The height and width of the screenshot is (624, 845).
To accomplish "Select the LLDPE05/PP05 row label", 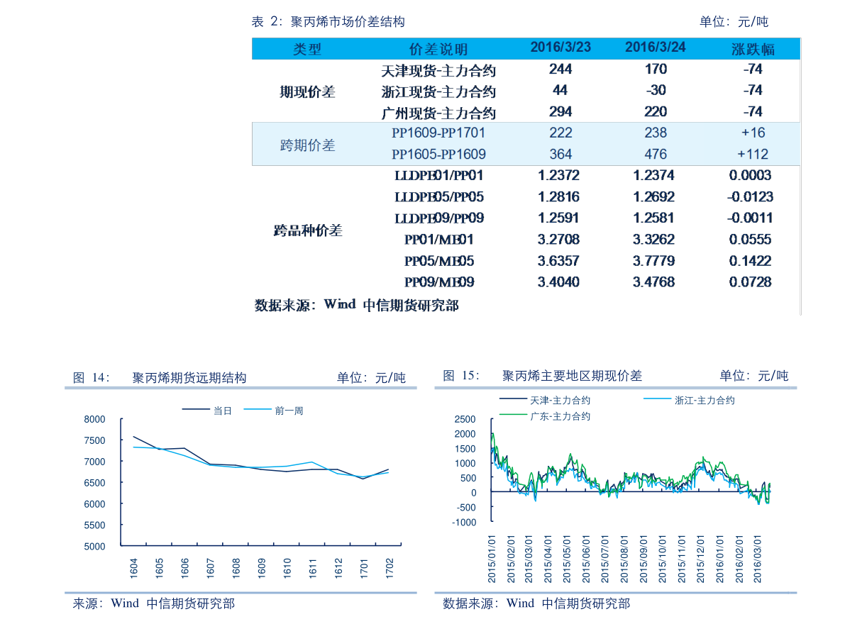I will click(438, 197).
